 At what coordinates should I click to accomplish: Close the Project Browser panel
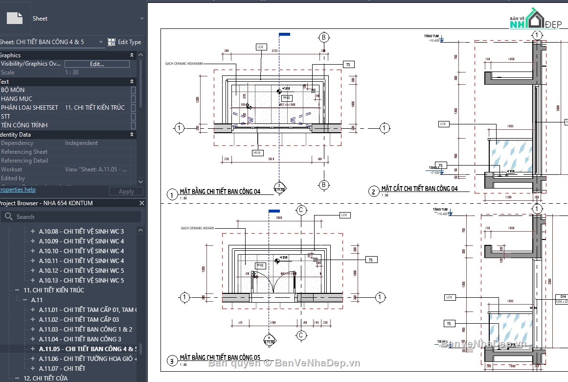pyautogui.click(x=142, y=203)
